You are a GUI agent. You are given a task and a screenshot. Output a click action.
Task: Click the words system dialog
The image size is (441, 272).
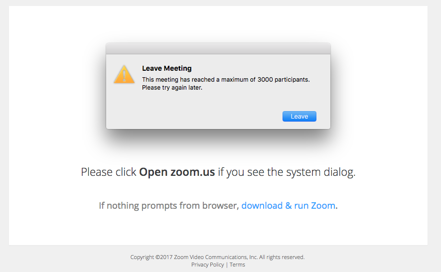click(x=320, y=172)
